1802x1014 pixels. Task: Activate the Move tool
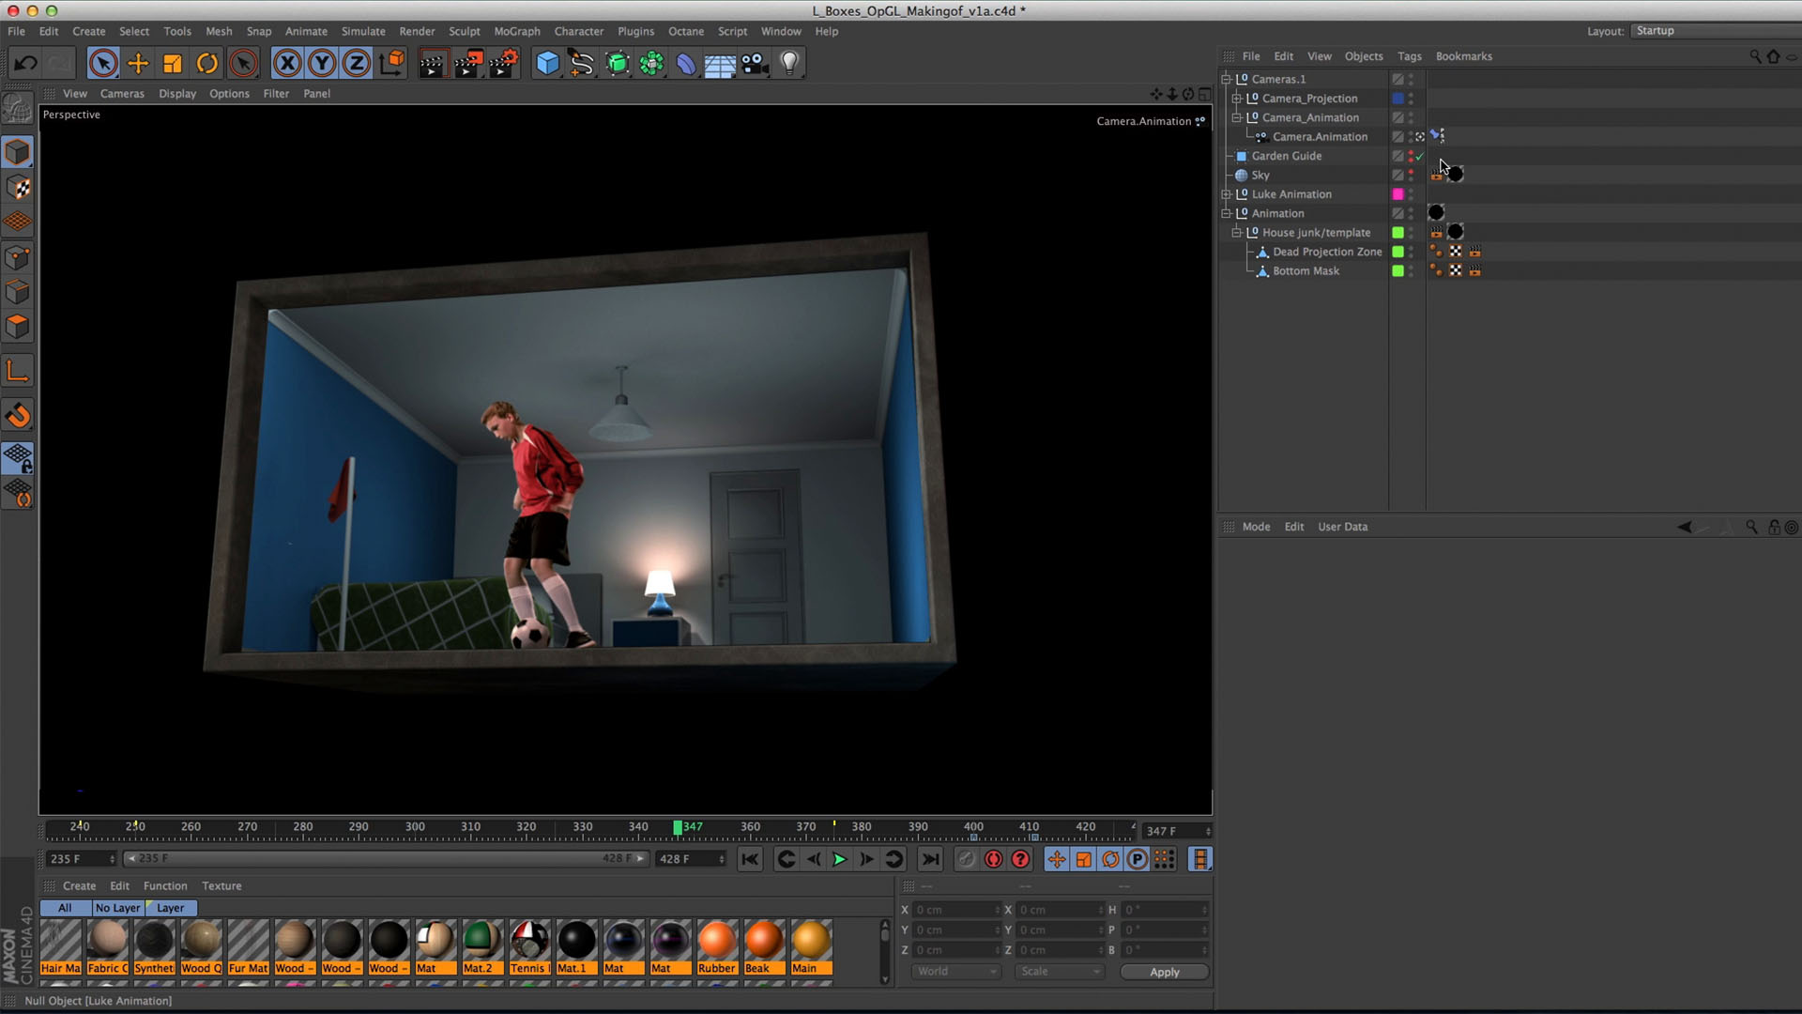point(138,64)
